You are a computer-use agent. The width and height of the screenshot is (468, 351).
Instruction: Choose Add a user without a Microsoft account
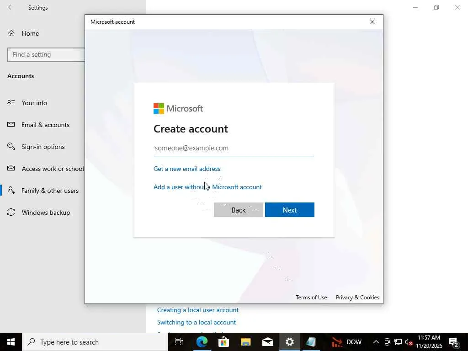click(x=207, y=187)
